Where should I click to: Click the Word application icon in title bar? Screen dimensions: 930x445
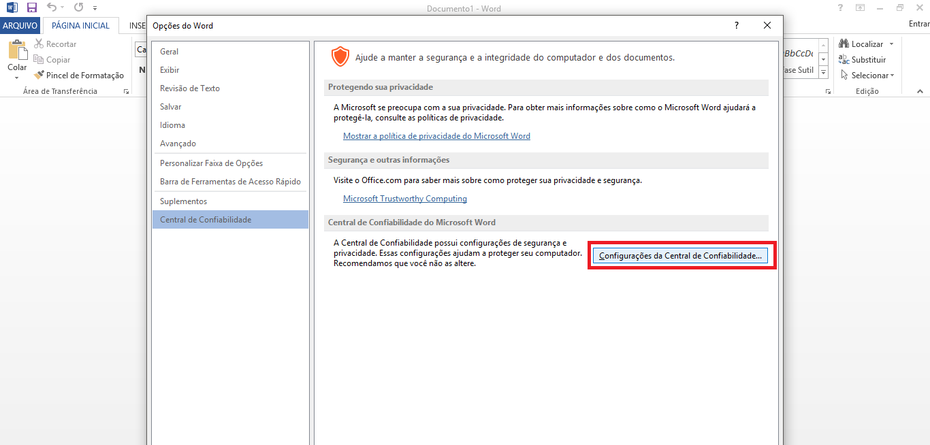click(x=12, y=7)
